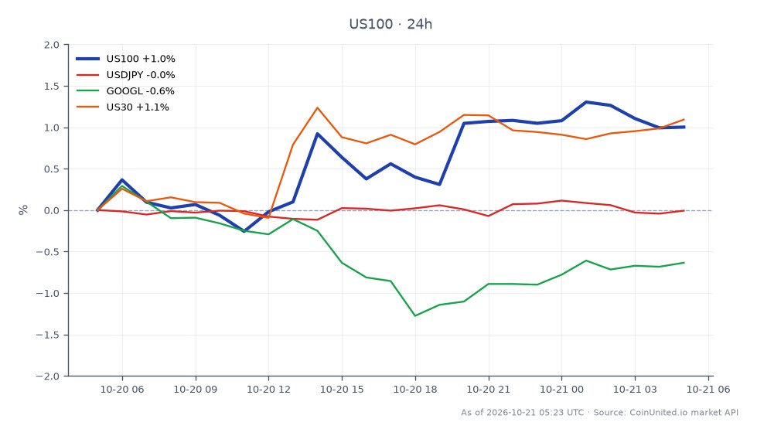Viewport: 757px width, 436px height.
Task: Click the GOOGL green legend line swatch
Action: 88,90
